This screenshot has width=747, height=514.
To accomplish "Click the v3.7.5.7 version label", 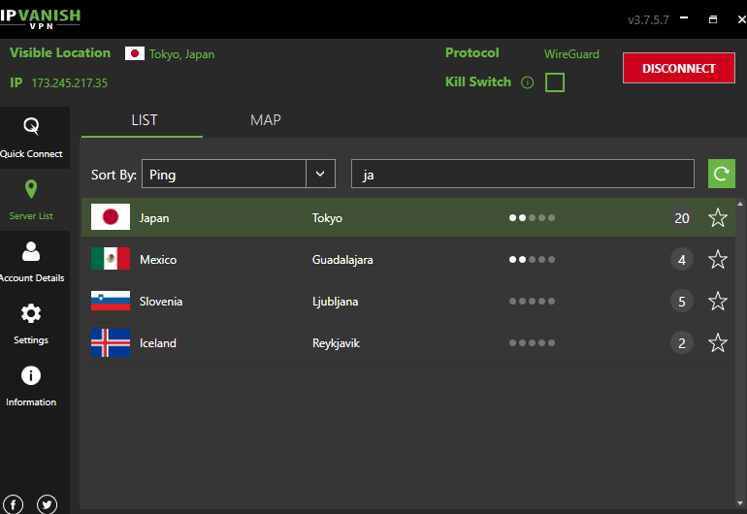I will (x=648, y=20).
